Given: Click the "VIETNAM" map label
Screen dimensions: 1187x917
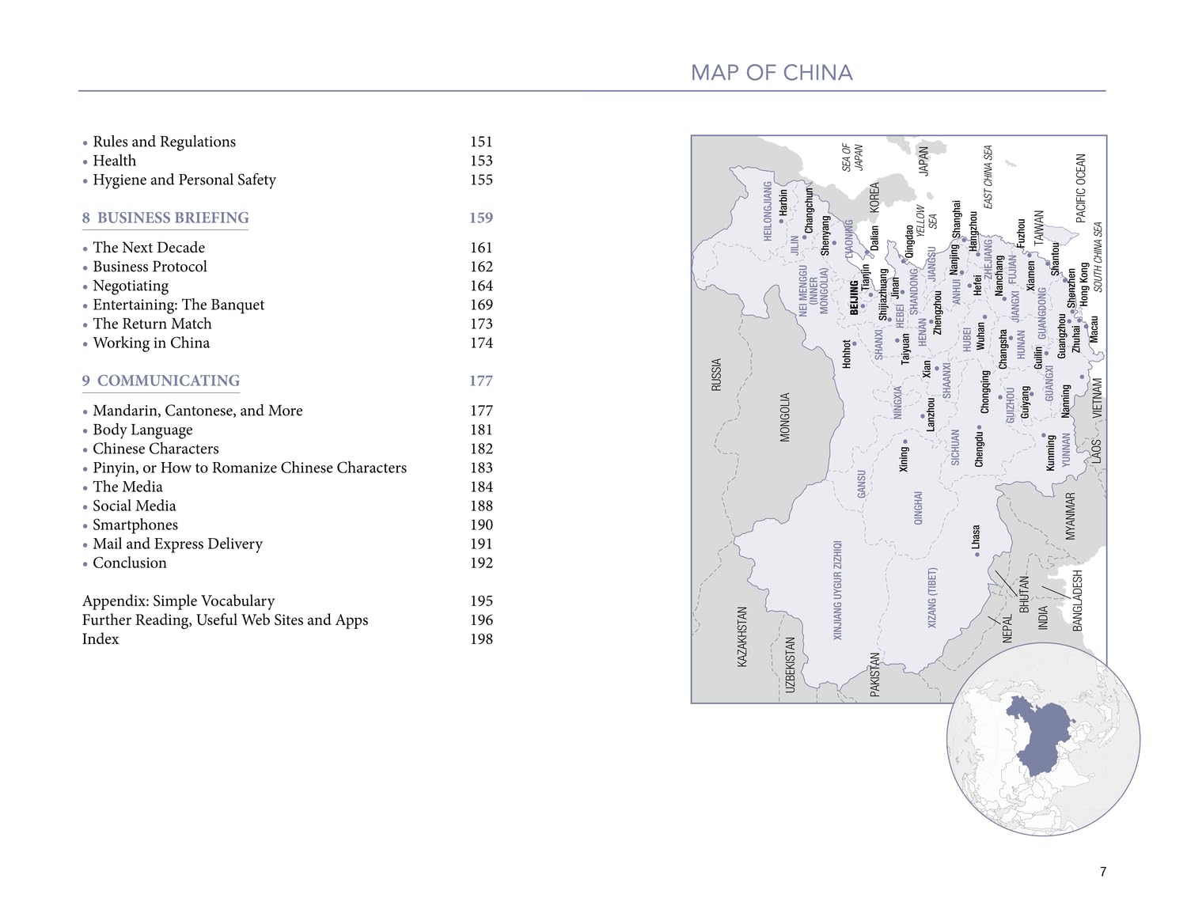Looking at the screenshot, I should point(1098,398).
